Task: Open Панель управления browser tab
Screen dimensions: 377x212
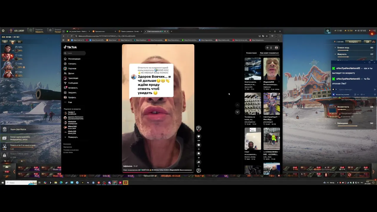Action: [x=130, y=31]
